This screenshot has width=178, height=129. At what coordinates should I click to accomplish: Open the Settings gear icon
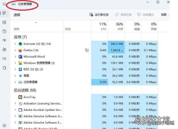(x=4, y=125)
